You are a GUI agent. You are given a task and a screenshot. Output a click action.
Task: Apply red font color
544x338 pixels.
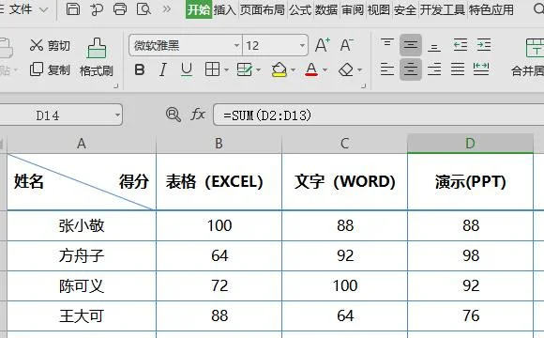click(x=311, y=69)
